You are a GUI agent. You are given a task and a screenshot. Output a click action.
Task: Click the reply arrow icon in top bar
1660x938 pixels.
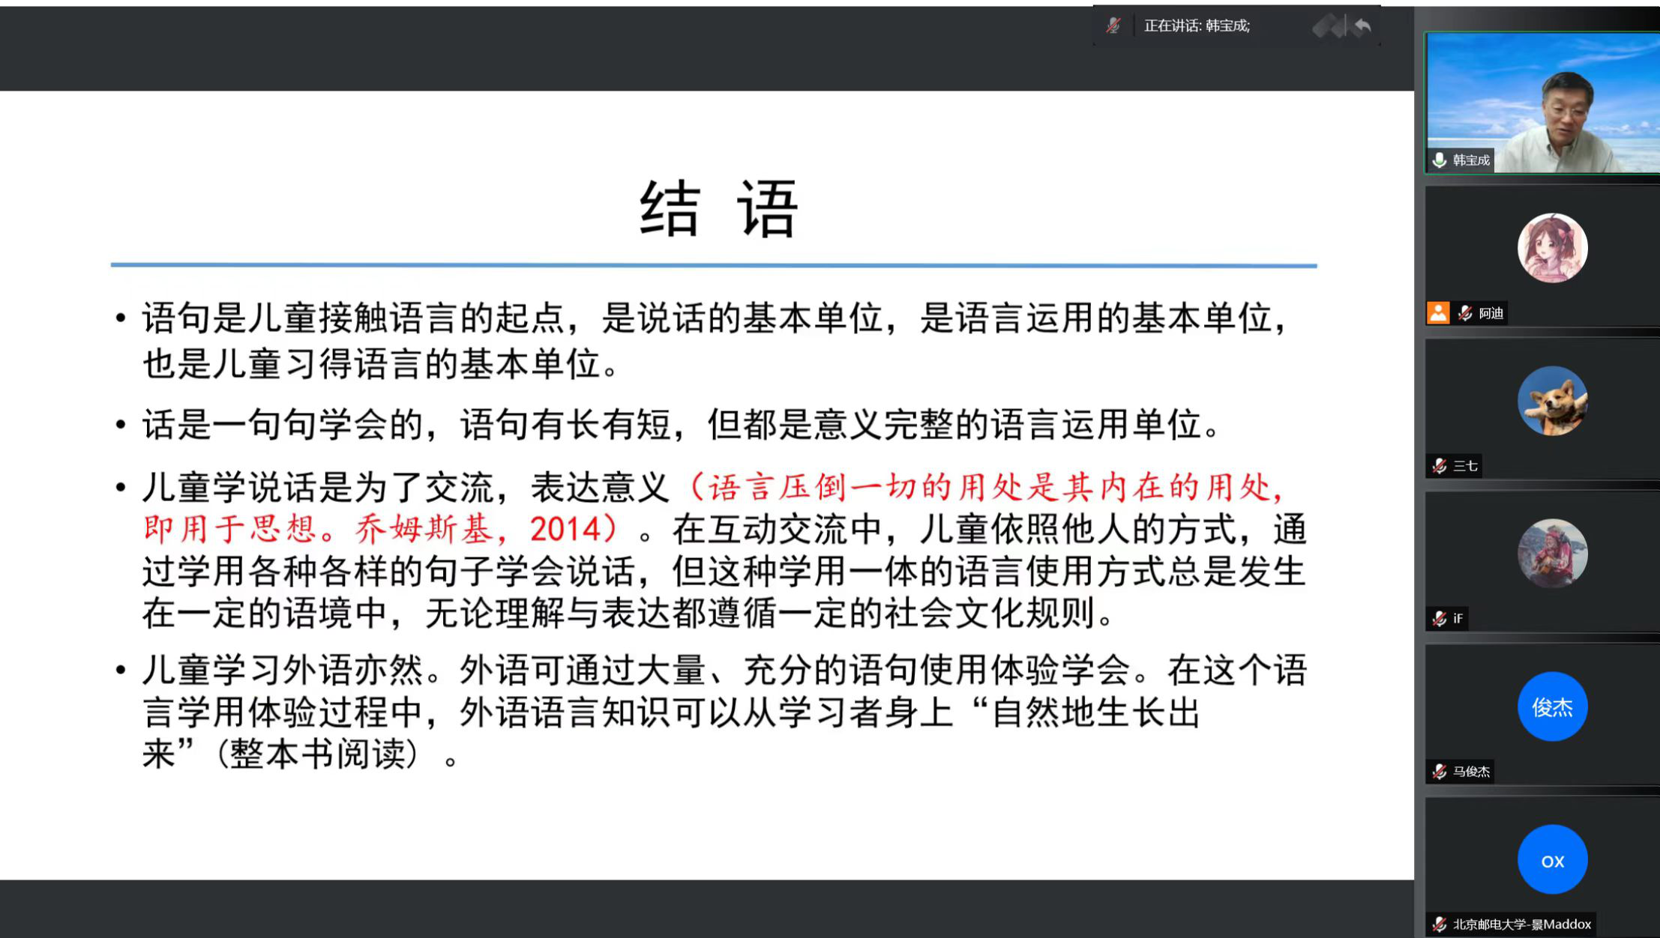(x=1363, y=26)
